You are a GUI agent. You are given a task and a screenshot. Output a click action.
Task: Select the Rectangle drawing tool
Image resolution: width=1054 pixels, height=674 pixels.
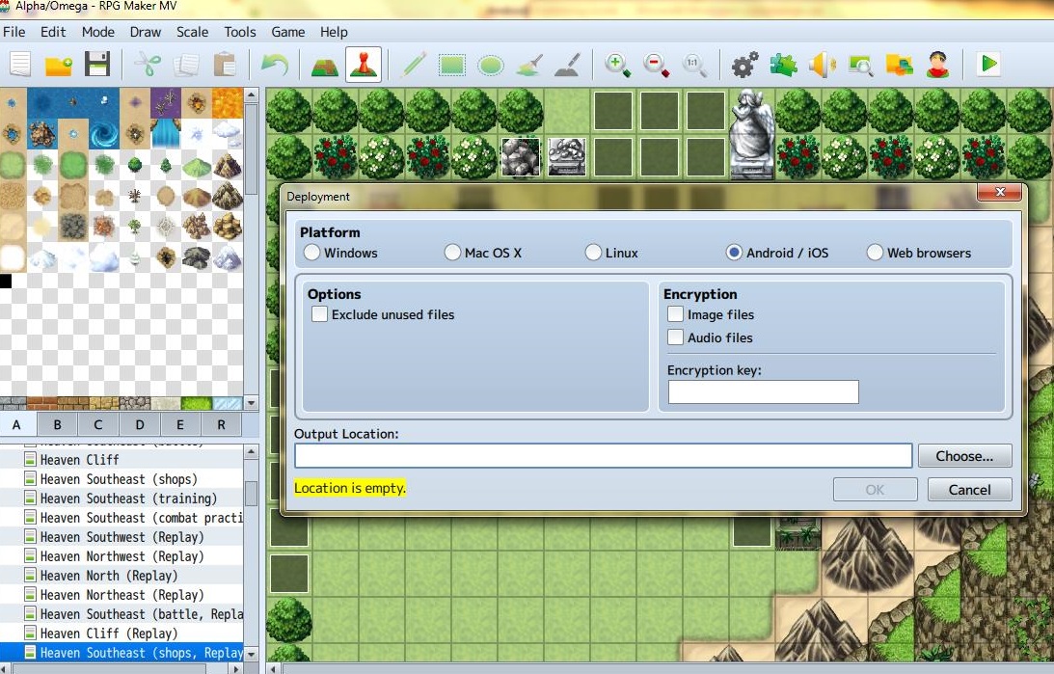tap(452, 65)
